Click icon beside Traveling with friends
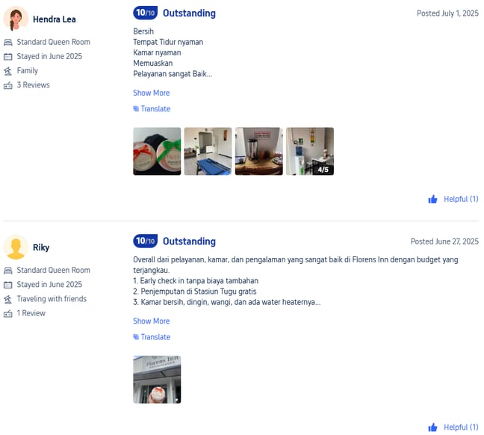This screenshot has height=435, width=484. [8, 299]
